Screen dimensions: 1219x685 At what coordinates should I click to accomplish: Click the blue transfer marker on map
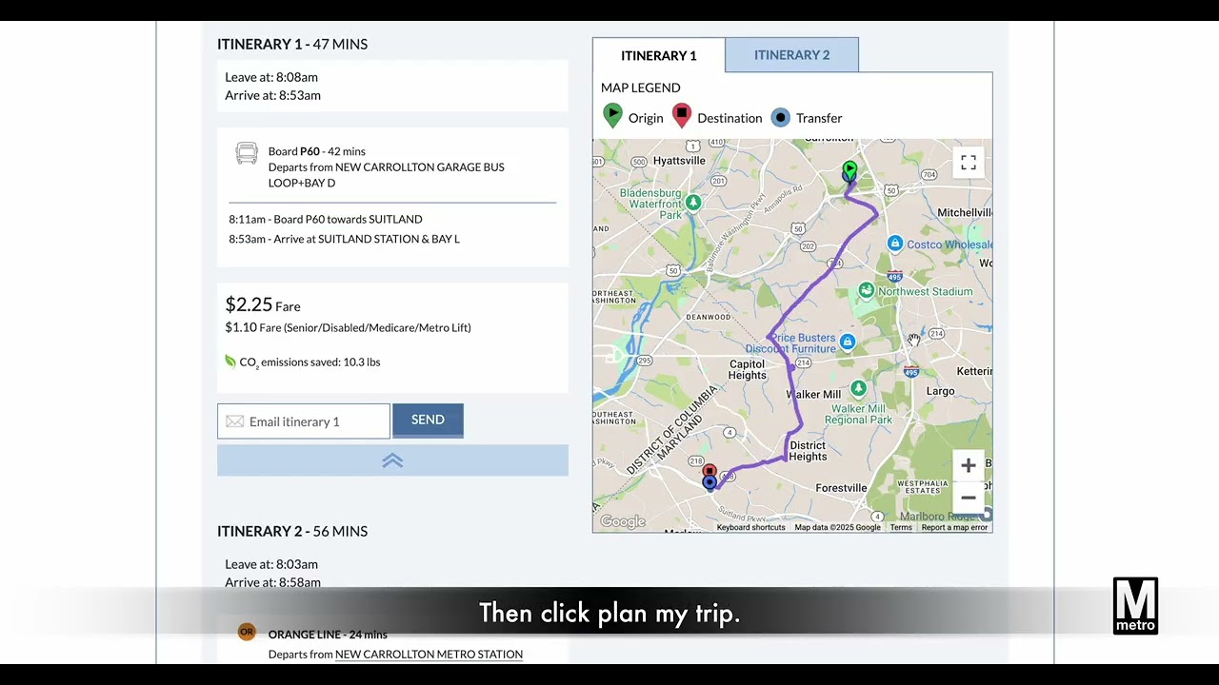click(x=709, y=483)
